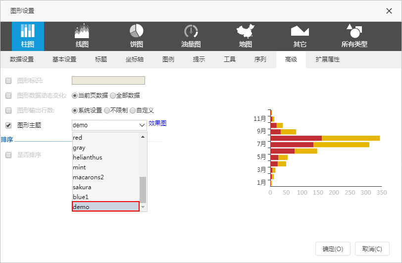Image resolution: width=402 pixels, height=263 pixels.
Task: Switch to the 扩展属性 tab
Action: (x=328, y=59)
